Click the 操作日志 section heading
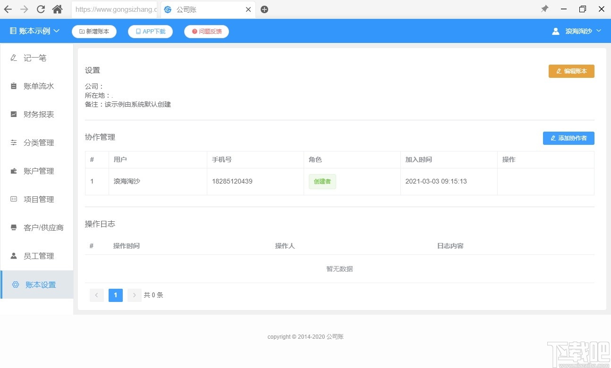The image size is (611, 368). pos(100,224)
